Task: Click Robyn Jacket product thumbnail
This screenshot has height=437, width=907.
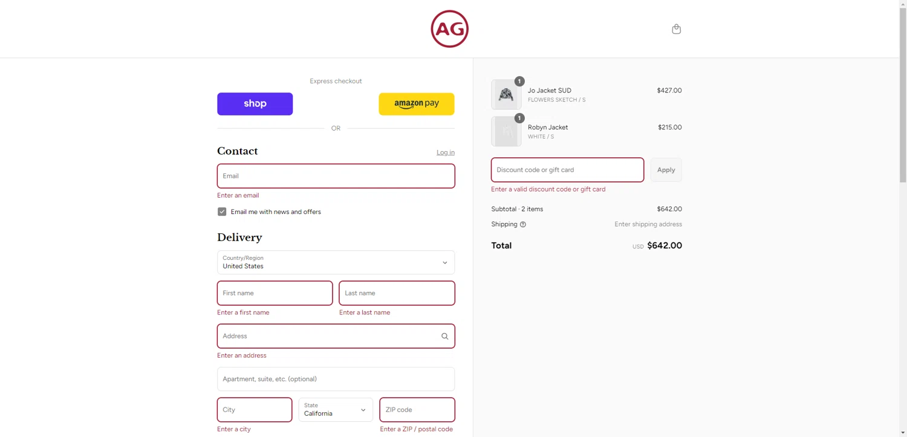Action: (506, 132)
